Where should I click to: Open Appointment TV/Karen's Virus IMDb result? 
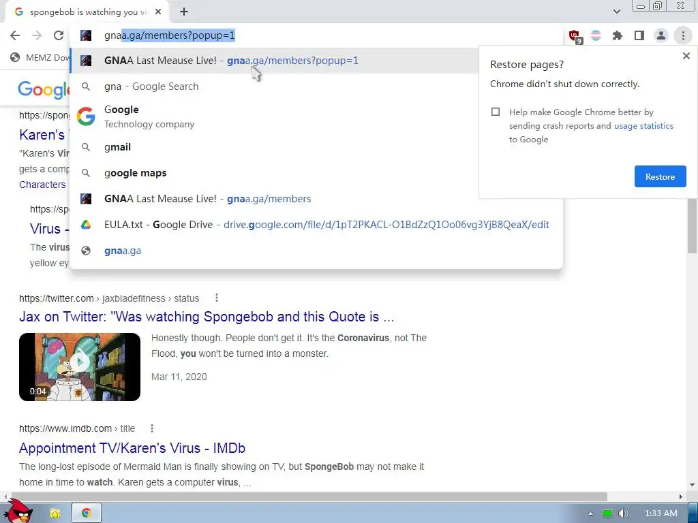pyautogui.click(x=132, y=448)
